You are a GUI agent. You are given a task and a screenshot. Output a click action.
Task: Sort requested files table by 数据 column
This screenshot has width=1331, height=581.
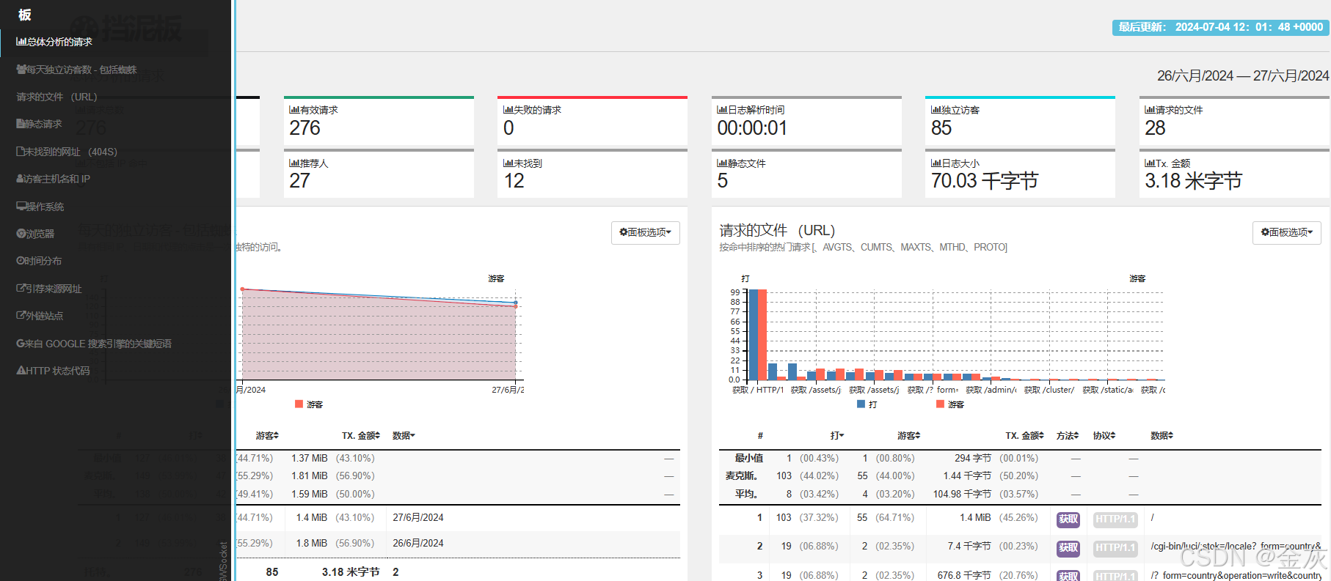coord(1162,436)
